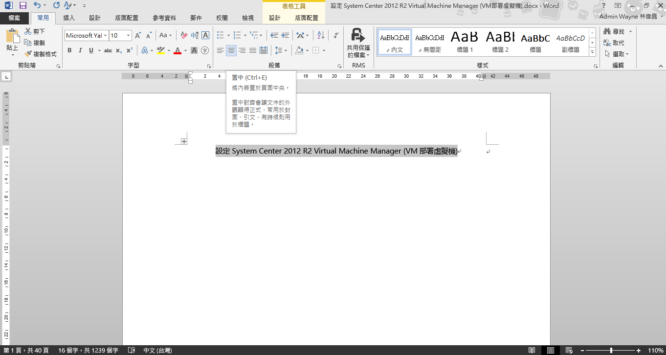Center the paragraph text
This screenshot has height=355, width=666.
tap(231, 50)
